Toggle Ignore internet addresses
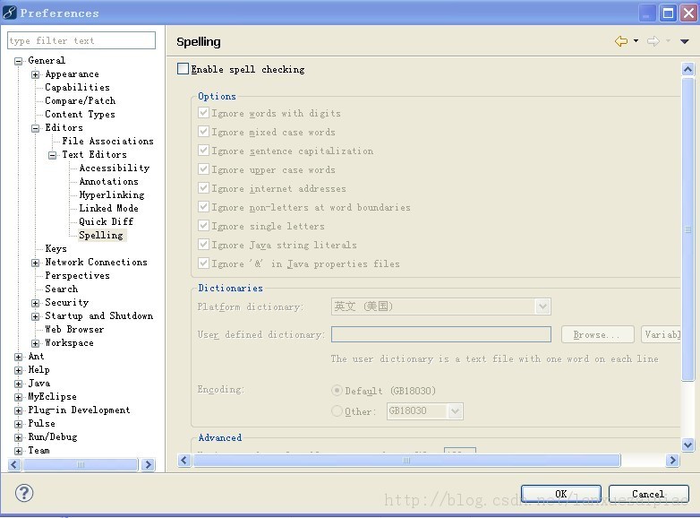This screenshot has width=700, height=518. (x=203, y=187)
